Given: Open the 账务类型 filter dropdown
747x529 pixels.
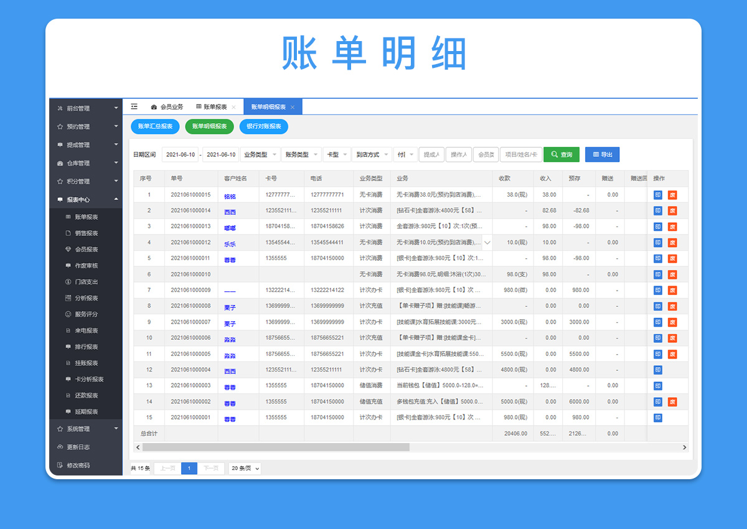Looking at the screenshot, I should (301, 154).
